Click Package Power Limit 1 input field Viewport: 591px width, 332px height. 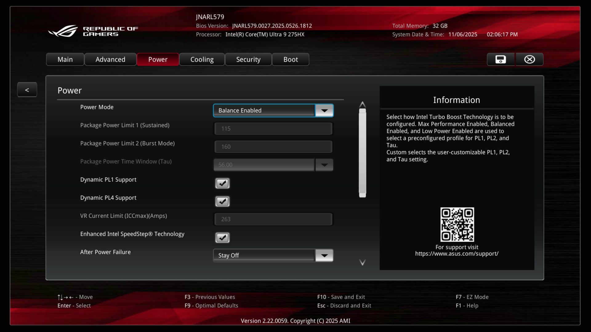[x=273, y=128]
